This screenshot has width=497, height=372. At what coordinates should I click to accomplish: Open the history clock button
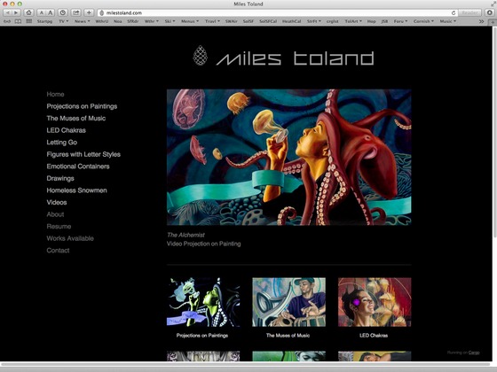63,12
